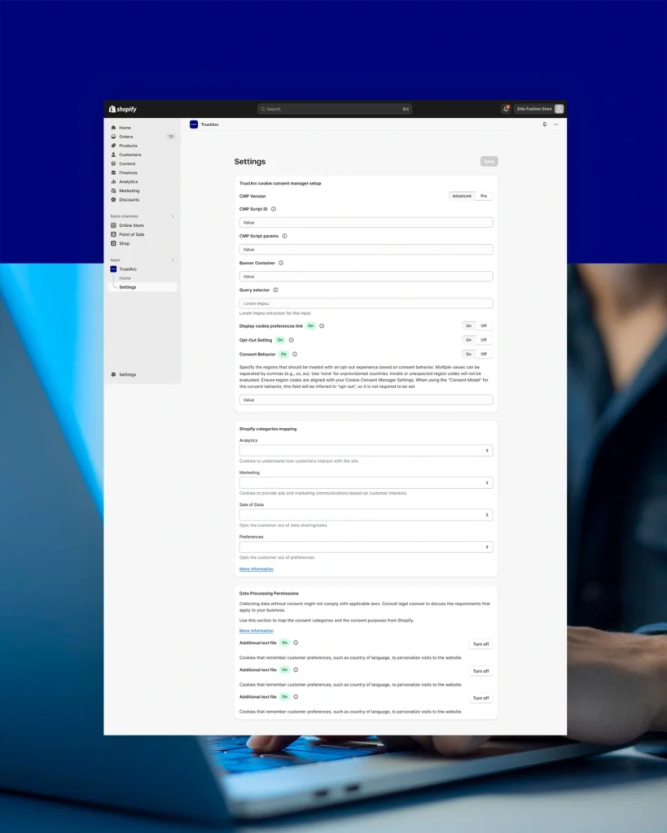Viewport: 667px width, 833px height.
Task: Show info for Display cookie preferences link
Action: (x=322, y=326)
